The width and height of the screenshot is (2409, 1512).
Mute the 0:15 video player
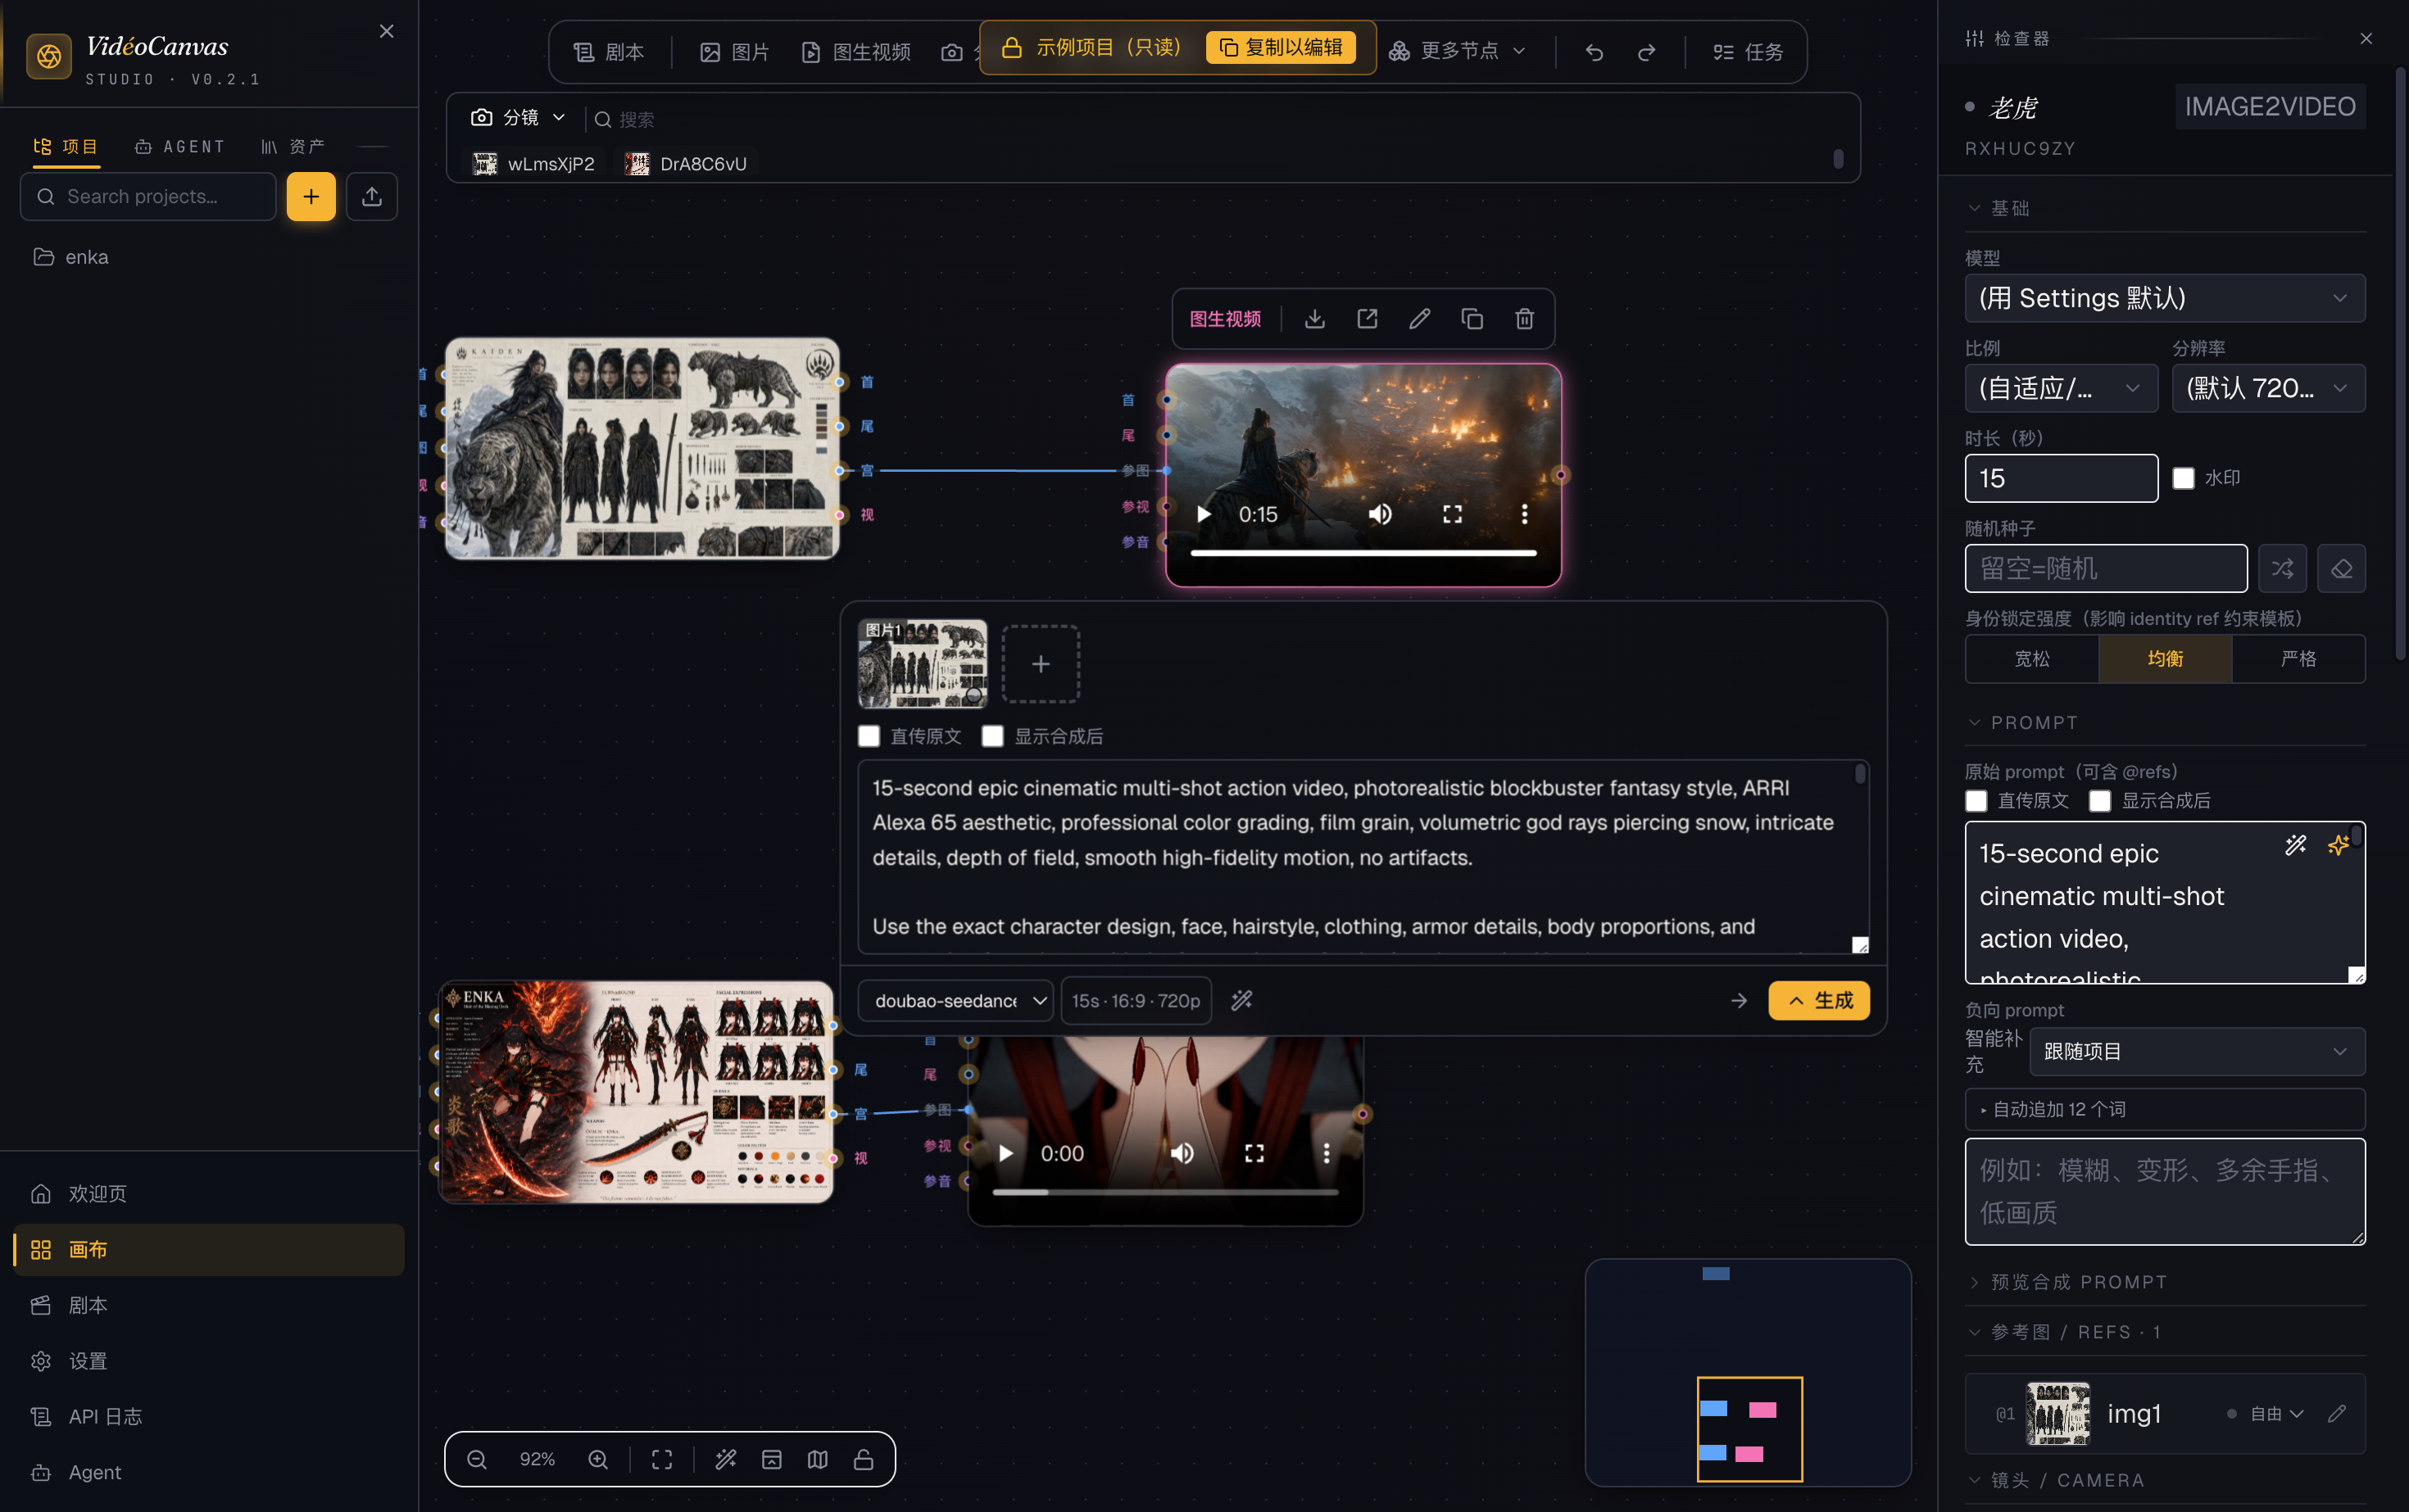1381,514
